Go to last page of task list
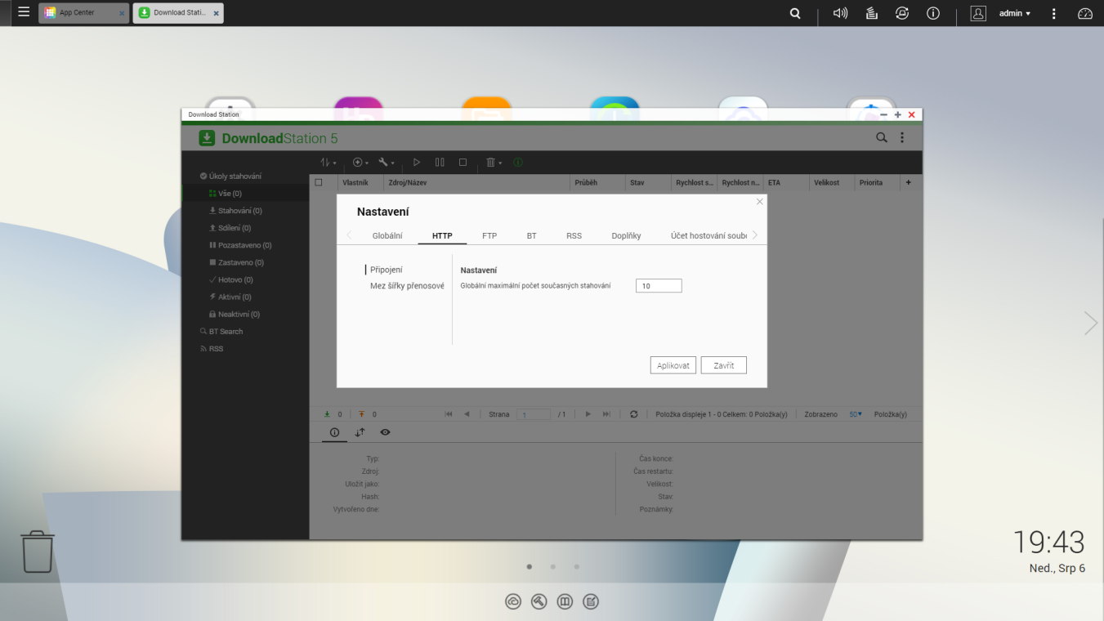This screenshot has height=621, width=1104. click(606, 414)
